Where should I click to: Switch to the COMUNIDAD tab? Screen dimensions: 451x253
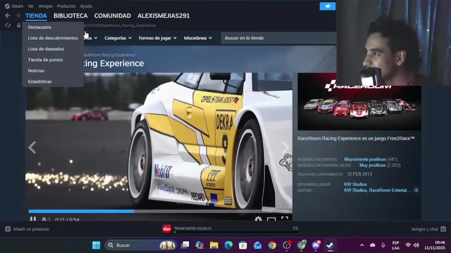(x=112, y=15)
